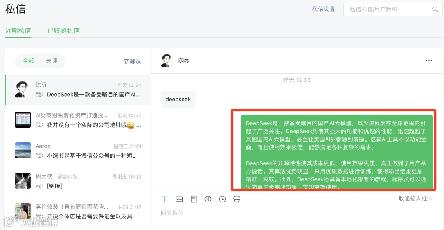
Task: Select the 全部 filter toggle
Action: click(x=28, y=61)
